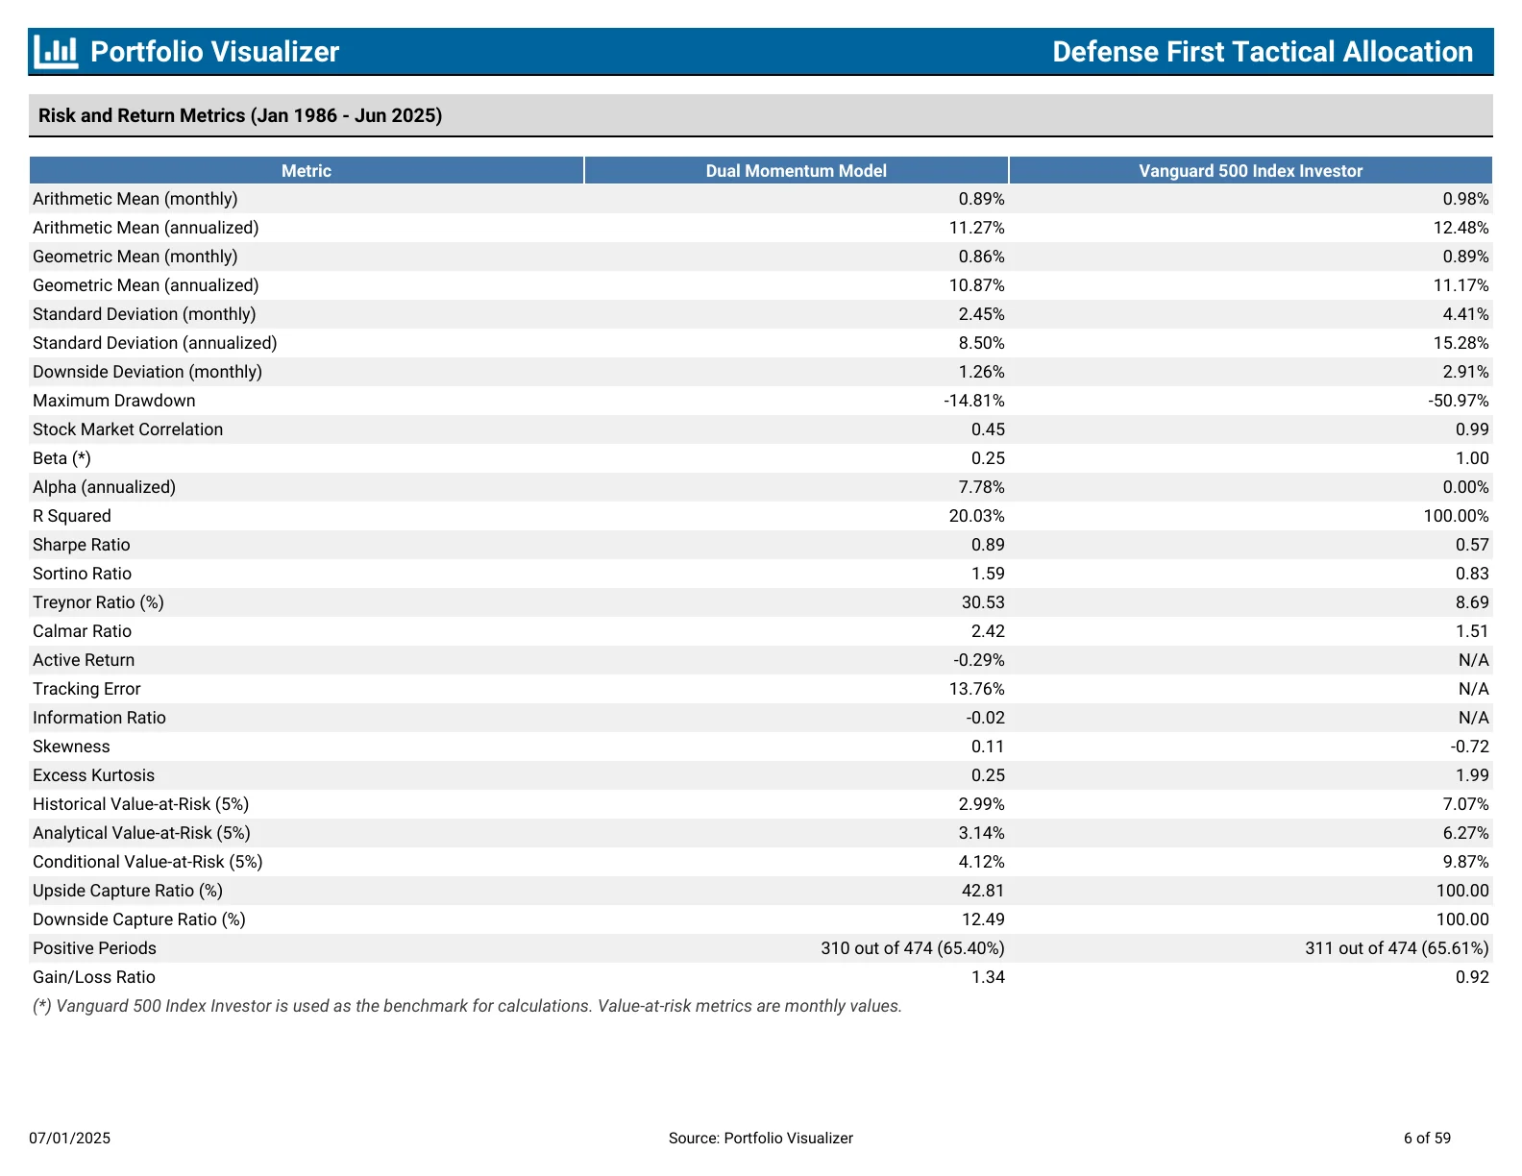Screen dimensions: 1522x1176
Task: Select the Calmar Ratio row label
Action: coord(83,631)
